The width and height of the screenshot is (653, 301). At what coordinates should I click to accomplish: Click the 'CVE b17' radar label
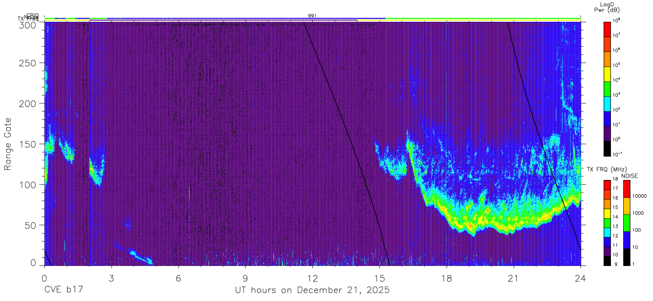tap(63, 290)
